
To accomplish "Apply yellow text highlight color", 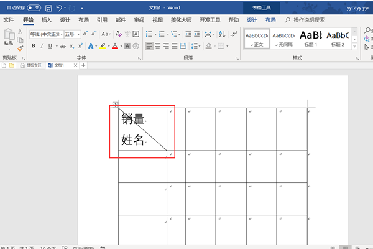I will pyautogui.click(x=103, y=45).
